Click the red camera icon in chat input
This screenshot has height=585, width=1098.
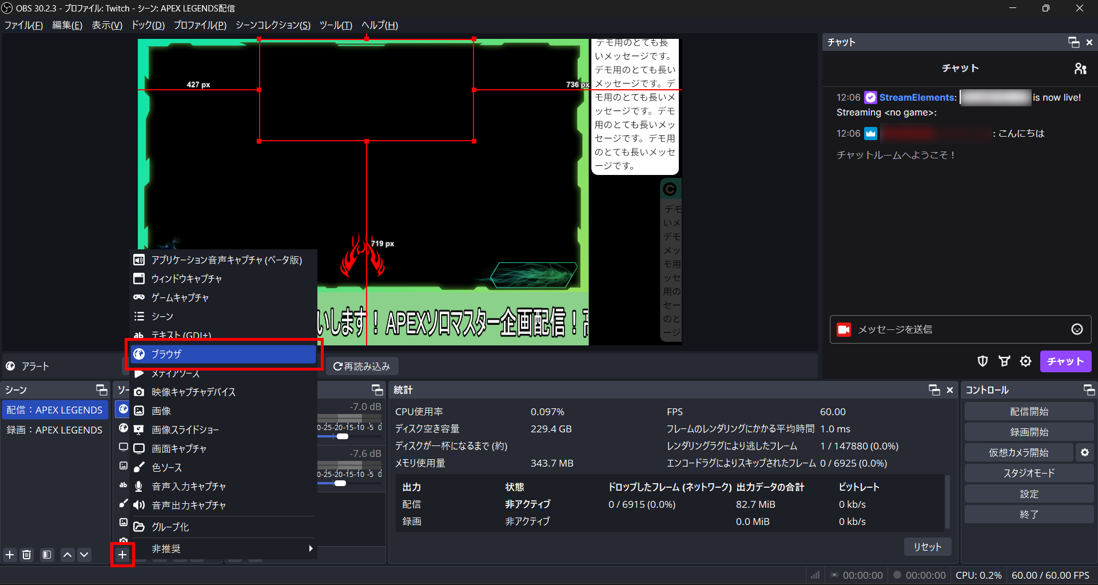point(844,329)
